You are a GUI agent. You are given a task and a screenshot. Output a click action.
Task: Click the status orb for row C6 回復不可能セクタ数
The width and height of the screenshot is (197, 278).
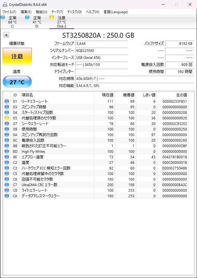click(x=7, y=179)
